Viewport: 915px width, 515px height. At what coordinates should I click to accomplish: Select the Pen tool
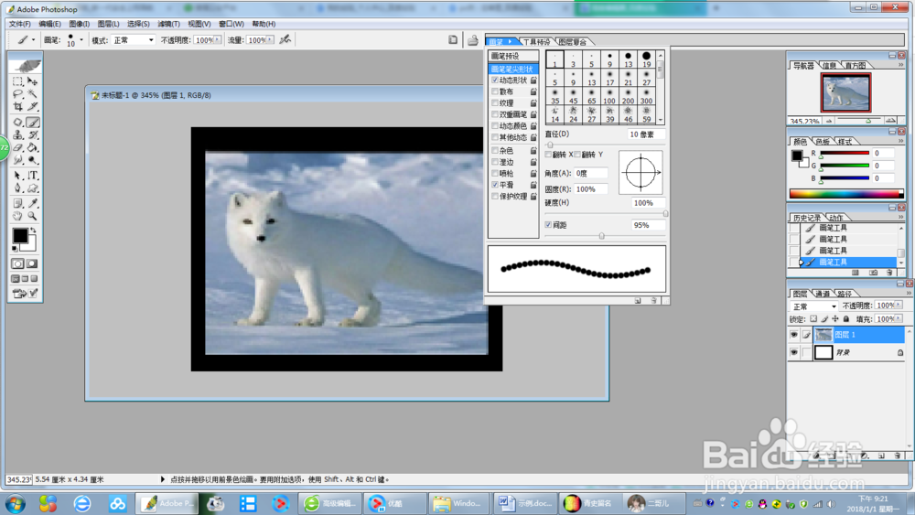[17, 188]
